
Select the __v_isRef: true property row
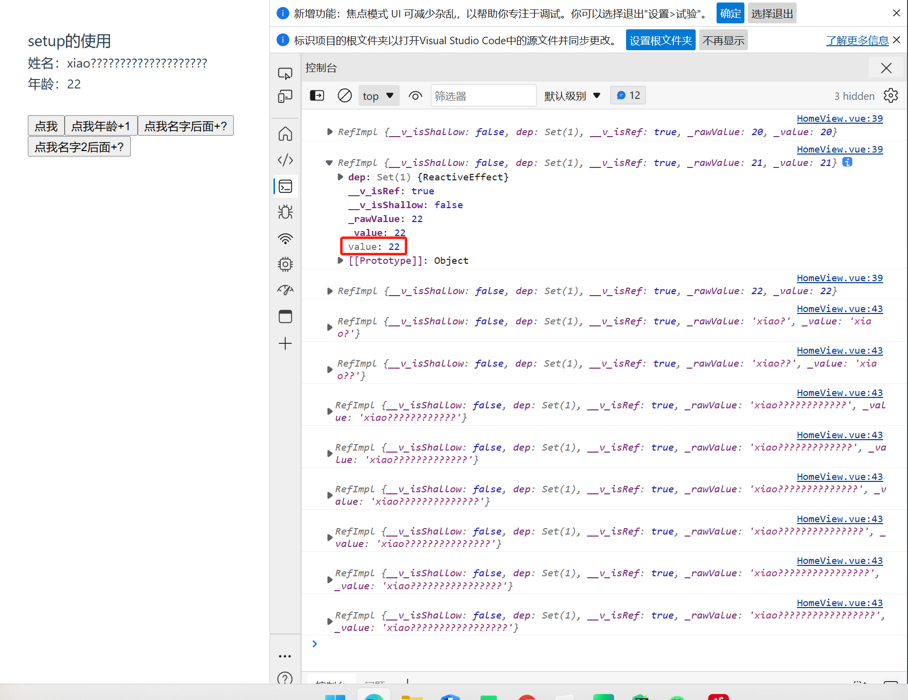(x=391, y=191)
